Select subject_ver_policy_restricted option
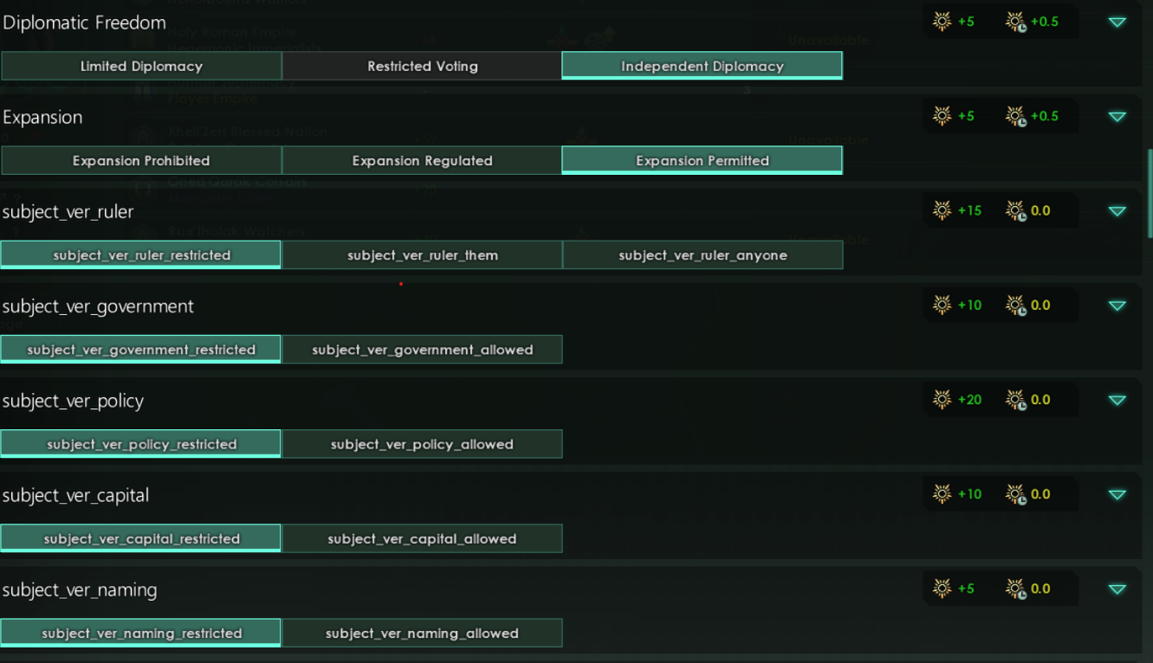Viewport: 1153px width, 663px height. point(141,443)
